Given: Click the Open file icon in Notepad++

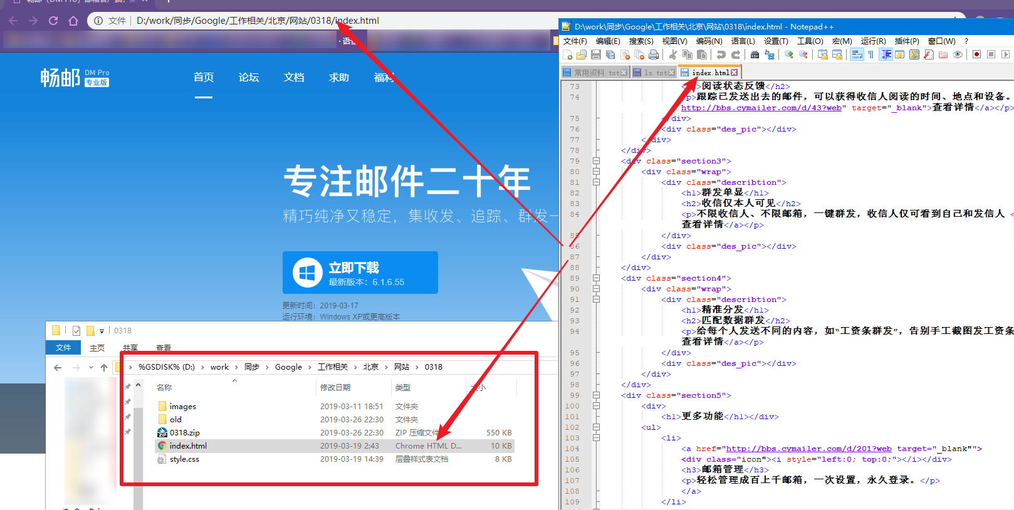Looking at the screenshot, I should (582, 55).
